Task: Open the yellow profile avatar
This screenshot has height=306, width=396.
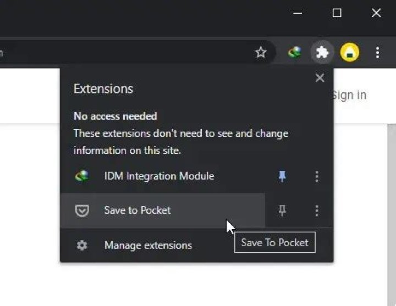Action: coord(350,53)
